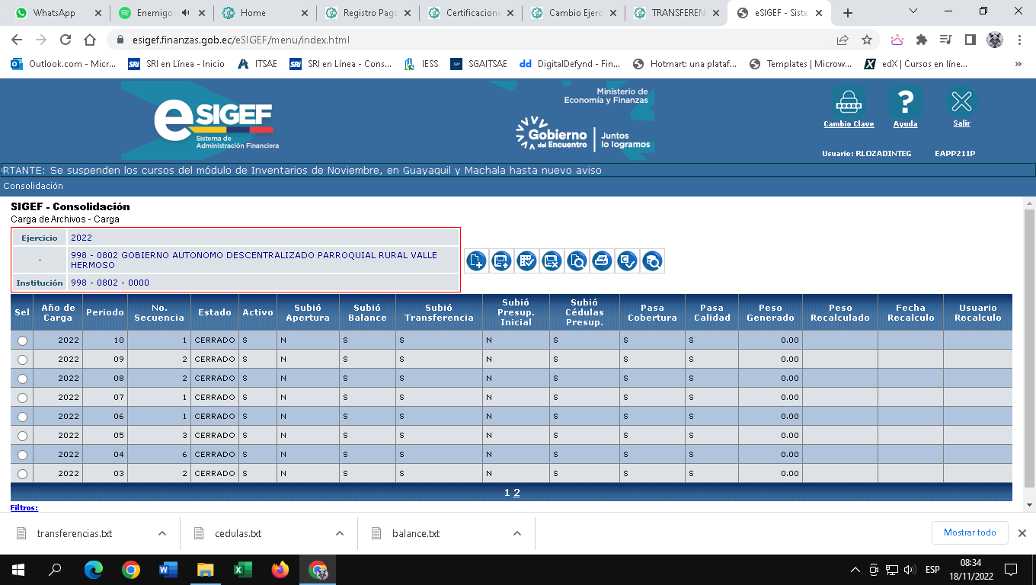
Task: Click the new document with plus icon
Action: (x=476, y=261)
